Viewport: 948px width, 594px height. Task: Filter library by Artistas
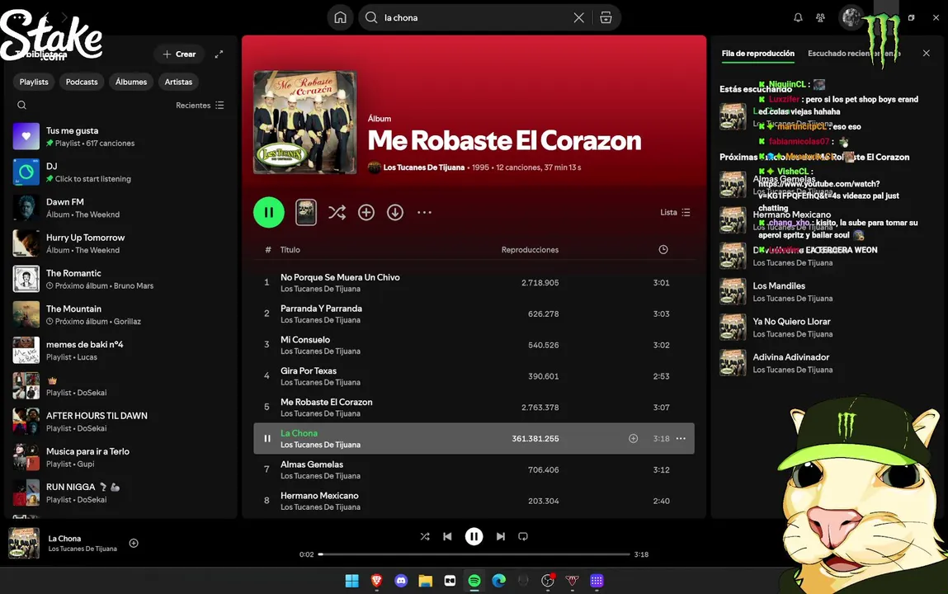click(x=178, y=82)
